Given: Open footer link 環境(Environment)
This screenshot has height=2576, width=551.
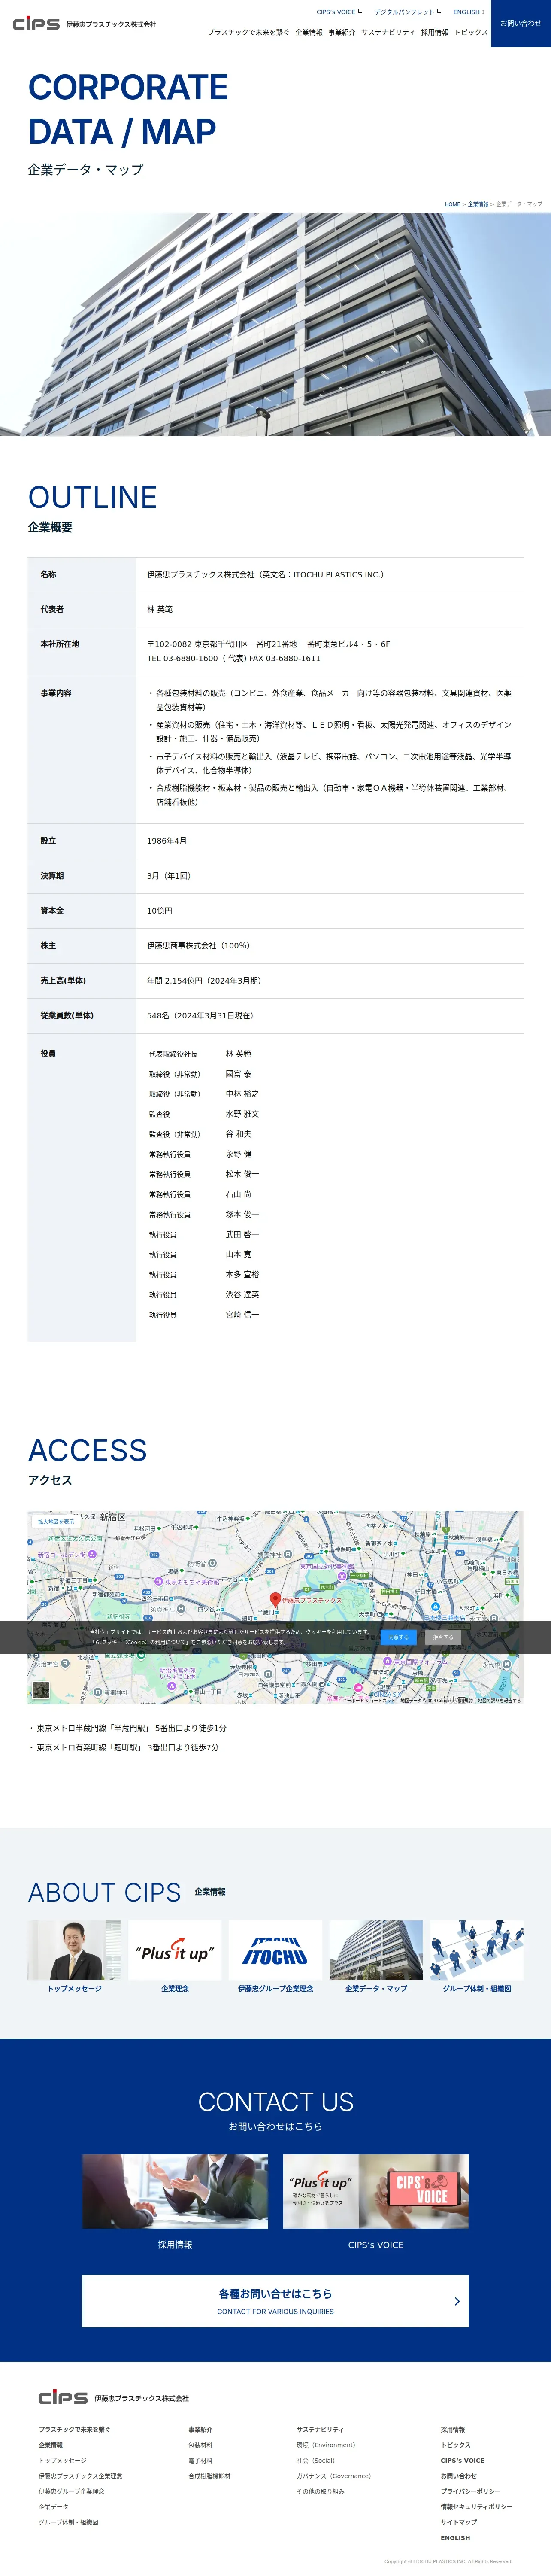Looking at the screenshot, I should [x=326, y=2445].
